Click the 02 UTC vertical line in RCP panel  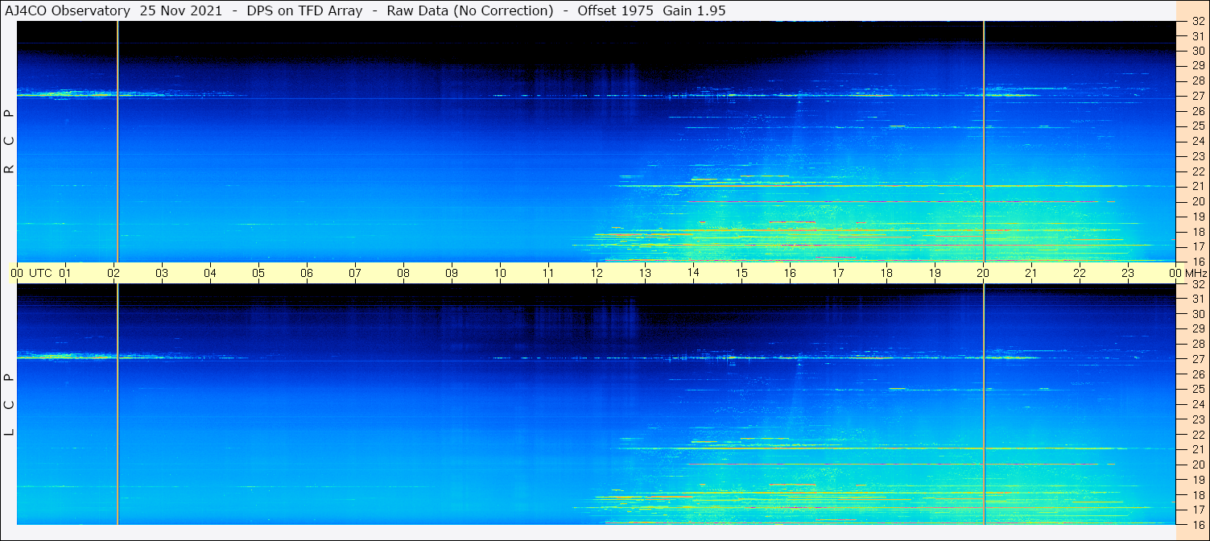pyautogui.click(x=118, y=142)
